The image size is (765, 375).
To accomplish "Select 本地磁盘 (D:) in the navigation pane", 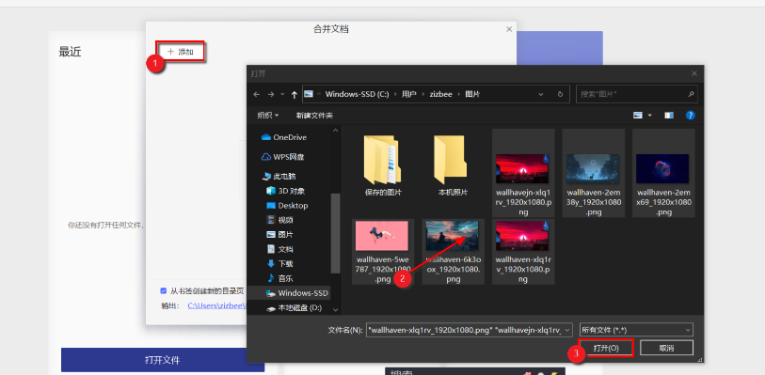I will [x=294, y=307].
